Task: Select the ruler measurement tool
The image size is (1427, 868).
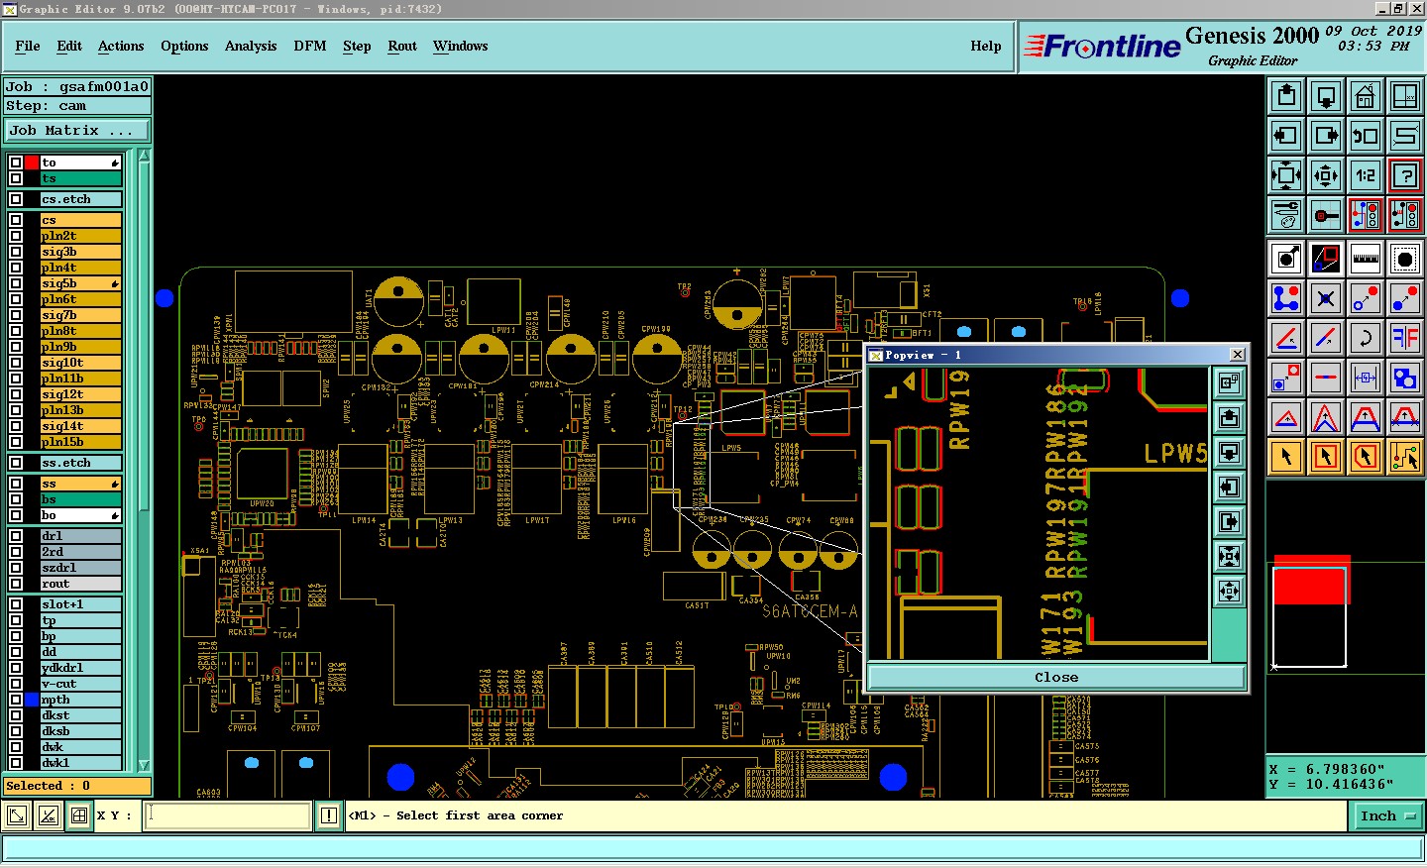Action: coord(1366,259)
